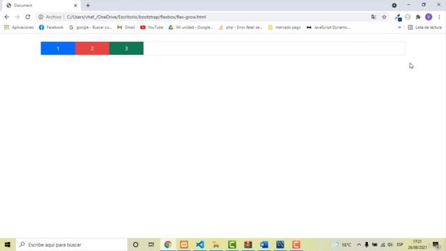Open the Windows Start menu
This screenshot has height=251, width=446.
point(8,245)
